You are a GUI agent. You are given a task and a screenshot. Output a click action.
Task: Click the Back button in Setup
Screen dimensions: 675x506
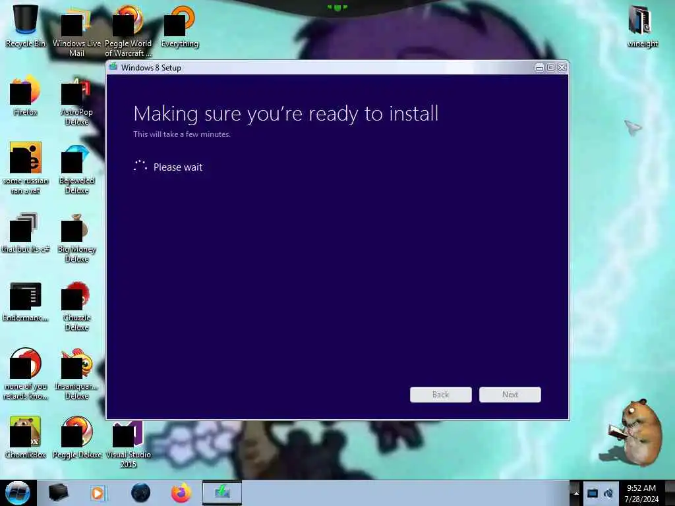[x=440, y=395]
